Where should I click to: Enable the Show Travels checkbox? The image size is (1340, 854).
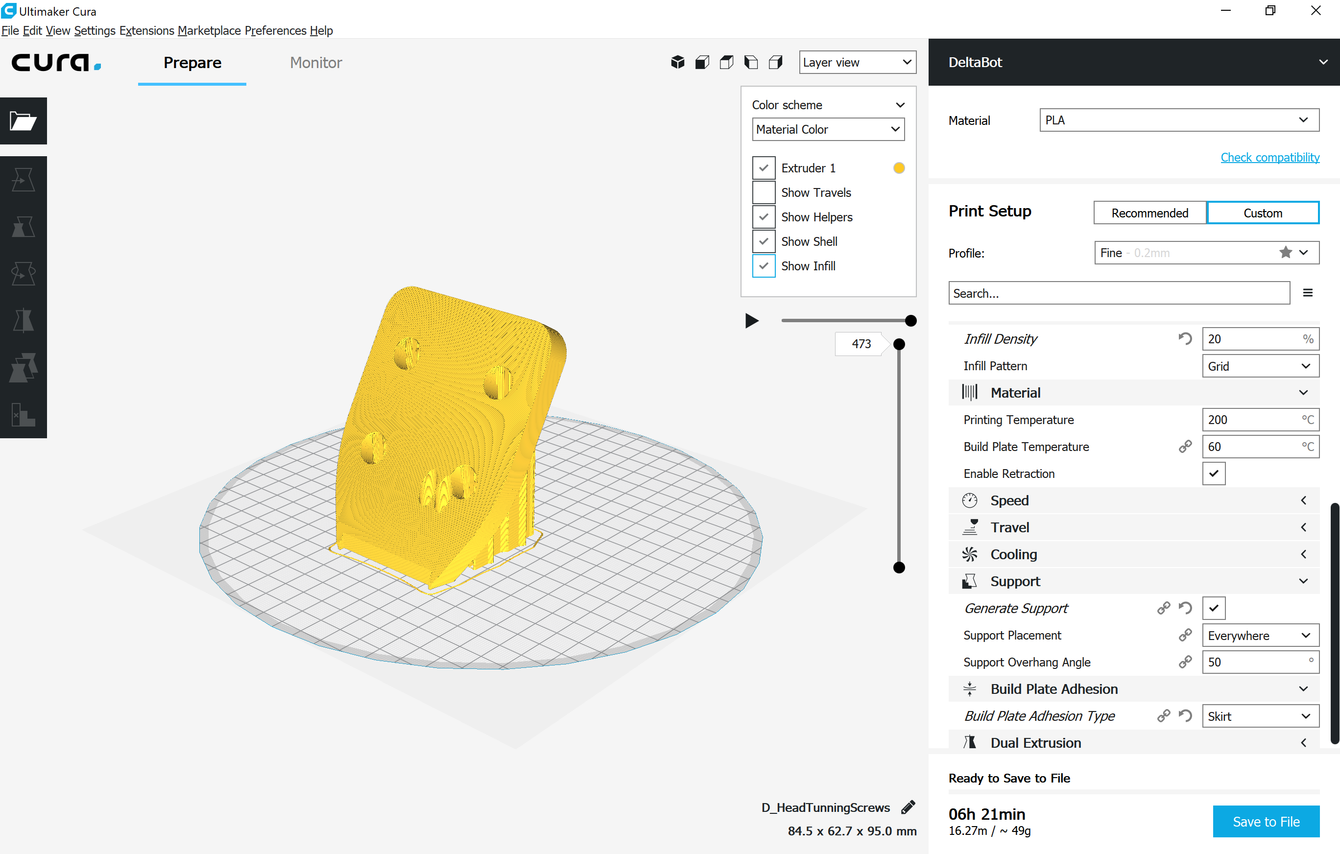point(764,192)
